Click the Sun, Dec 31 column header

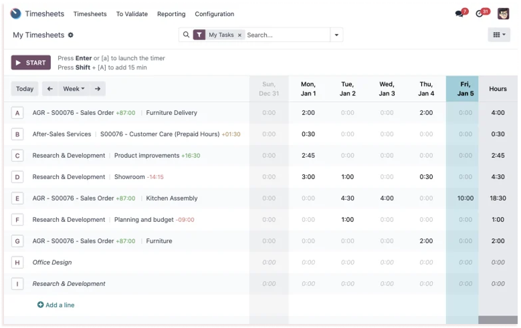tap(269, 89)
